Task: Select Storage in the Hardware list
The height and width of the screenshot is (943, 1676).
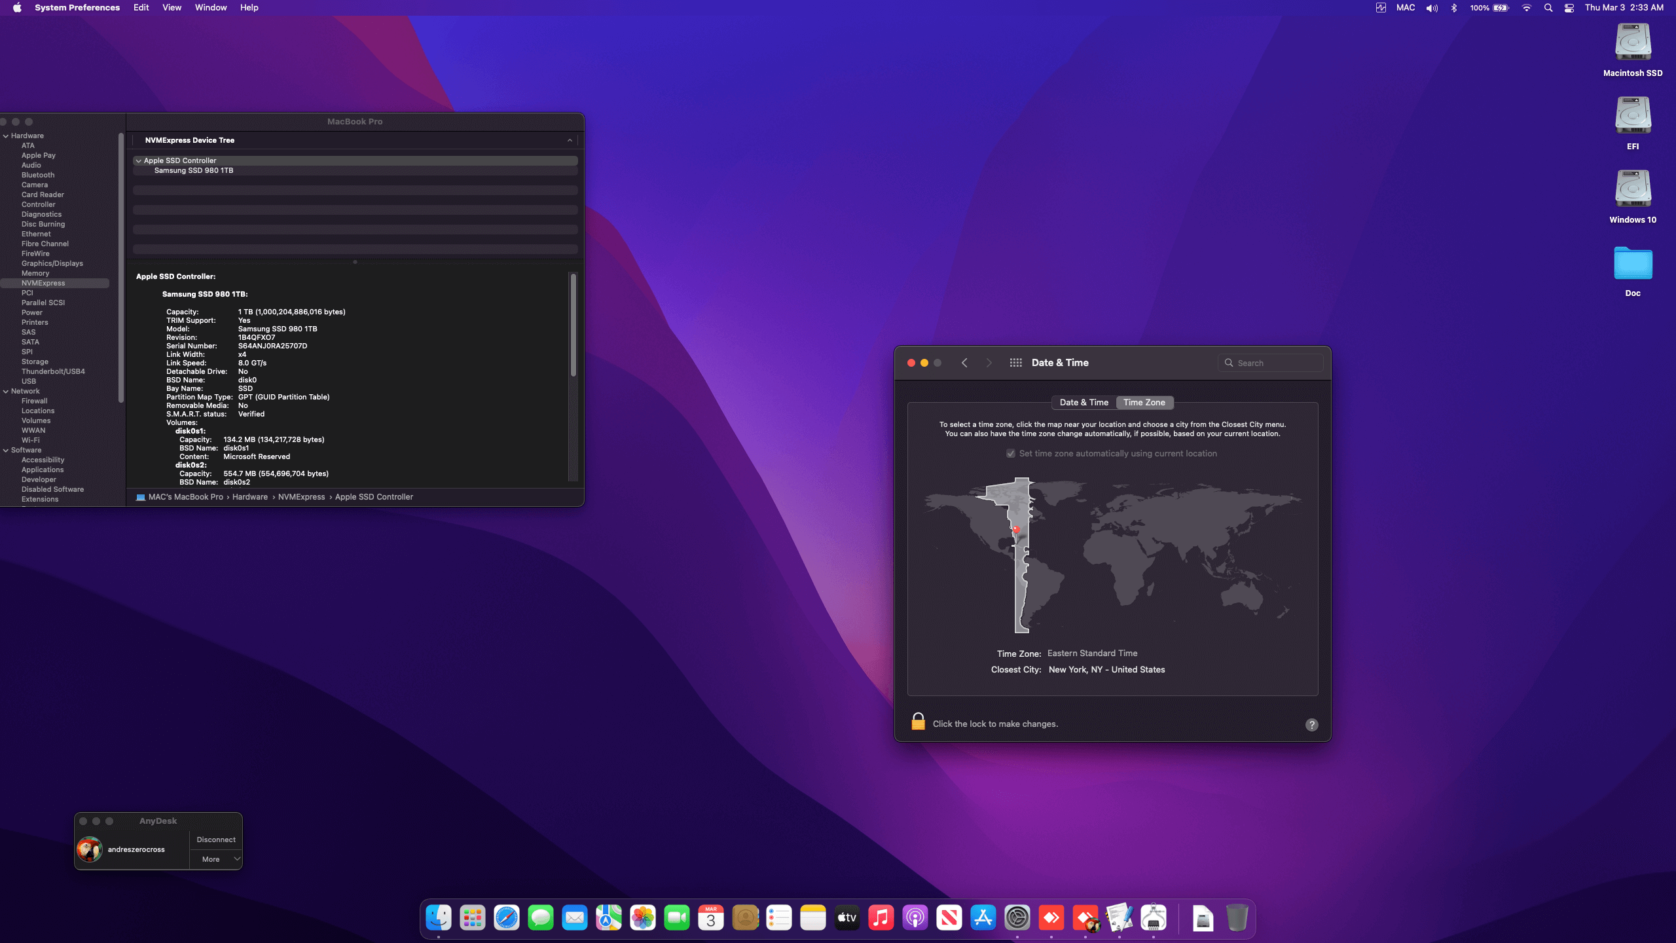Action: point(35,361)
